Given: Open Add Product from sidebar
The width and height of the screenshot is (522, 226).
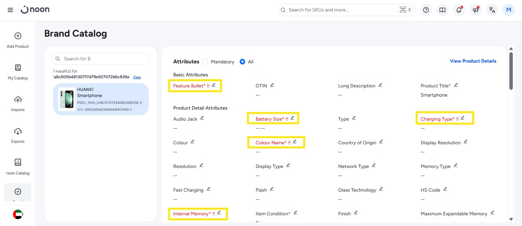Looking at the screenshot, I should coord(18,40).
